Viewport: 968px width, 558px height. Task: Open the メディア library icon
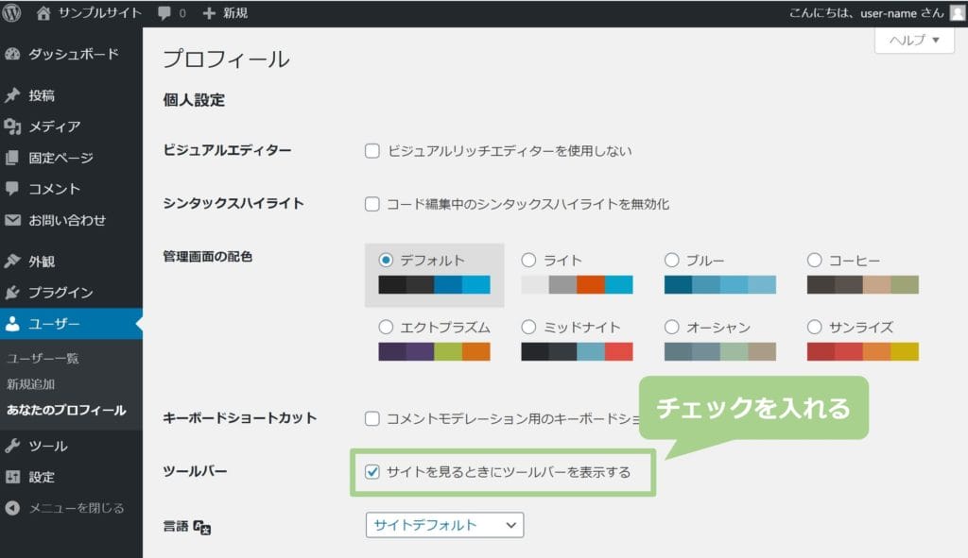click(12, 127)
